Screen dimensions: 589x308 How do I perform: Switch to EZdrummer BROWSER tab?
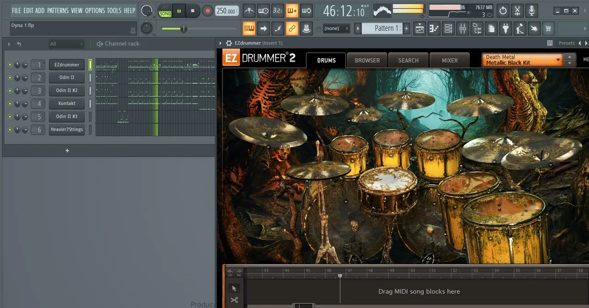(x=367, y=60)
